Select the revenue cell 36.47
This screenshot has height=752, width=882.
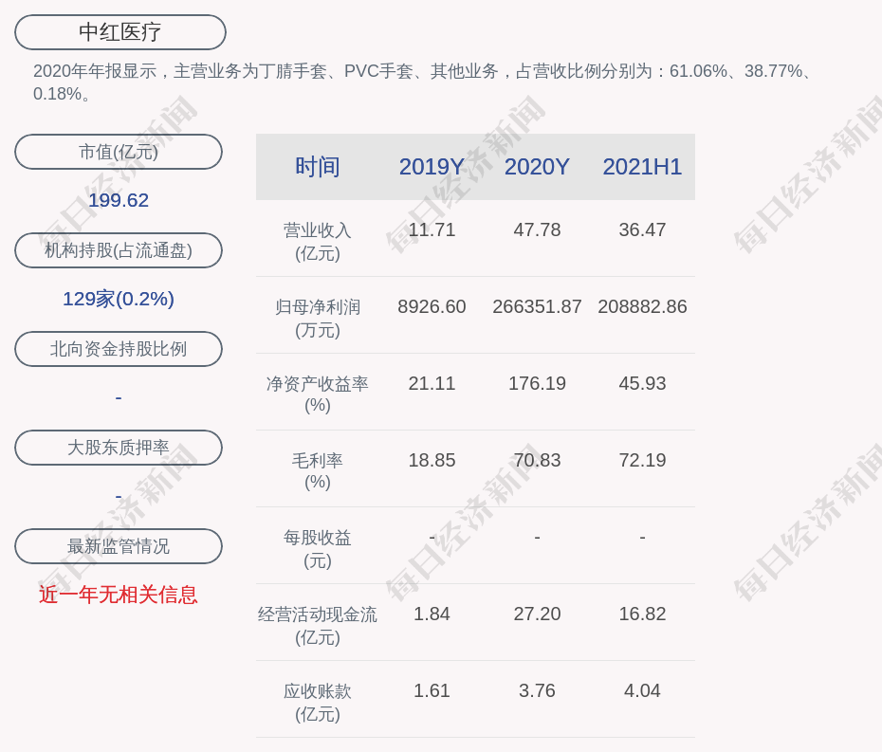[x=642, y=230]
